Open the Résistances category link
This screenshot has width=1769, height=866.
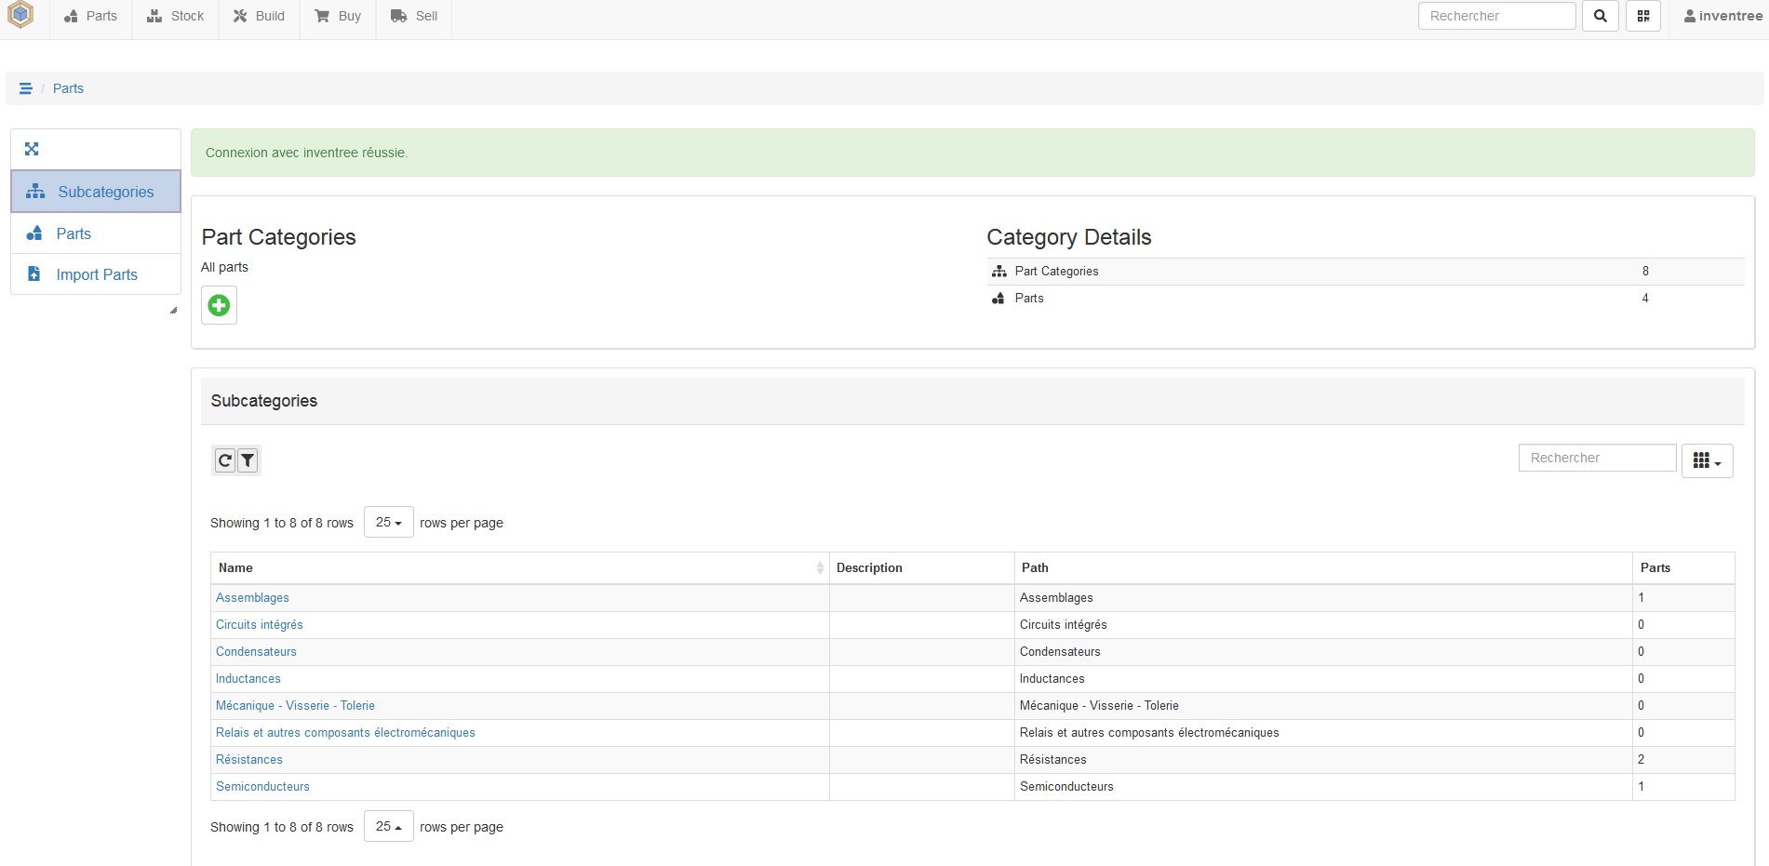click(249, 760)
